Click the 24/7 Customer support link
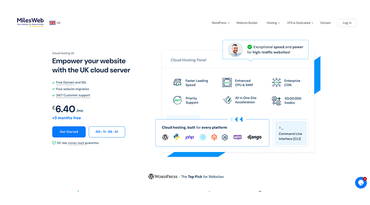This screenshot has width=370, height=205. [73, 95]
